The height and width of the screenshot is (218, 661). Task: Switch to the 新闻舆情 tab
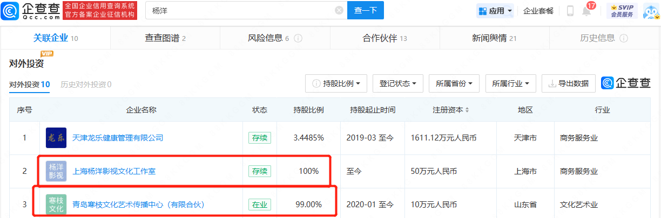pyautogui.click(x=494, y=38)
